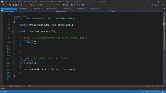Switch to the EmitterScript.cs tab
Image resolution: width=166 pixels, height=93 pixels.
[x=67, y=9]
